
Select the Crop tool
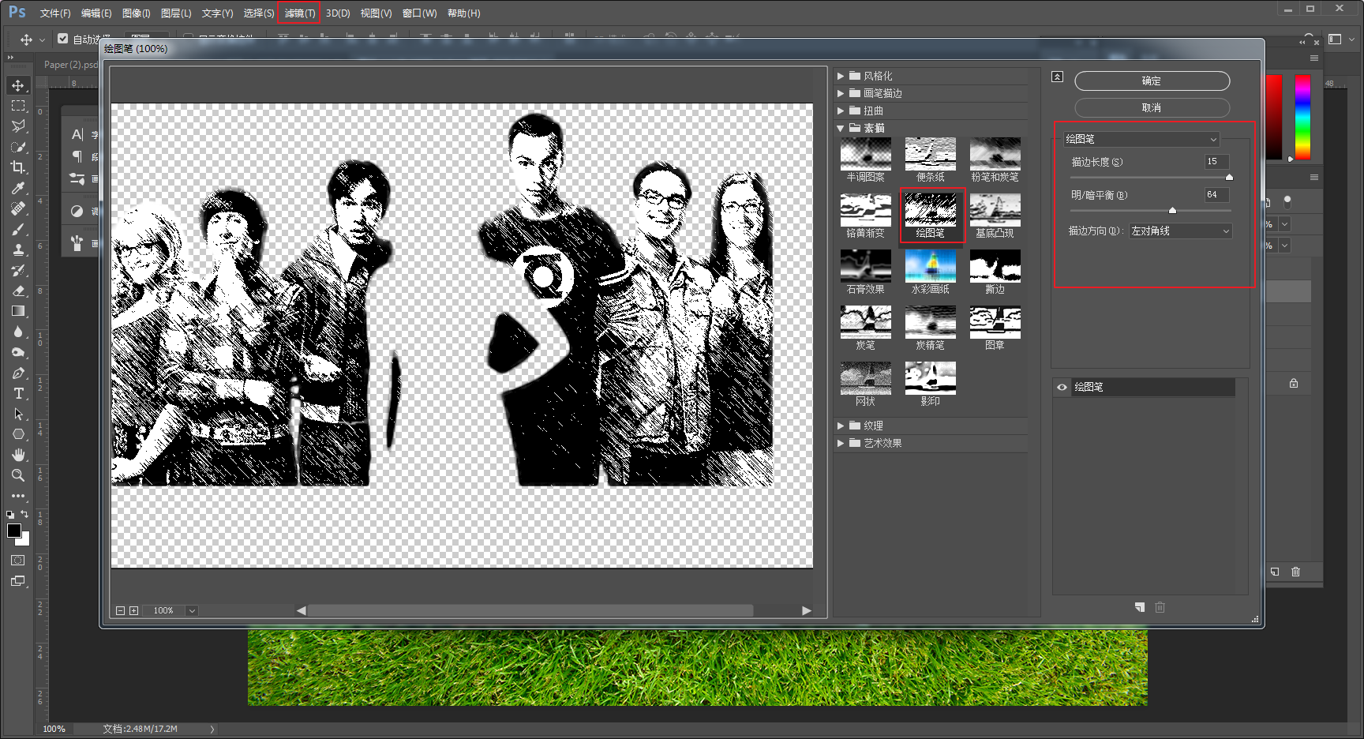[x=18, y=167]
